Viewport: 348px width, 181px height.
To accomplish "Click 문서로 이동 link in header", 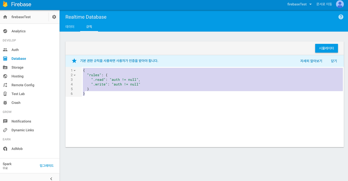I will point(324,4).
